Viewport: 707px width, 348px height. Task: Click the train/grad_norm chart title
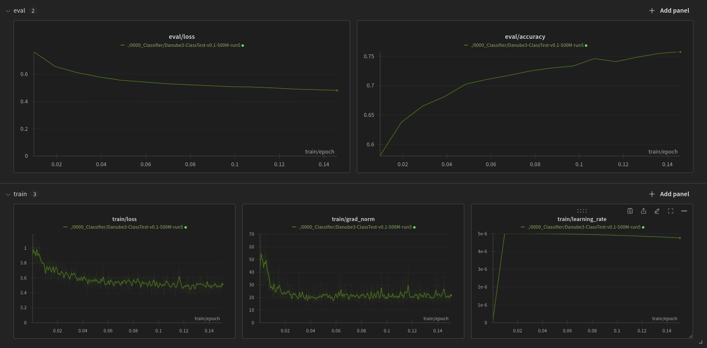point(353,219)
